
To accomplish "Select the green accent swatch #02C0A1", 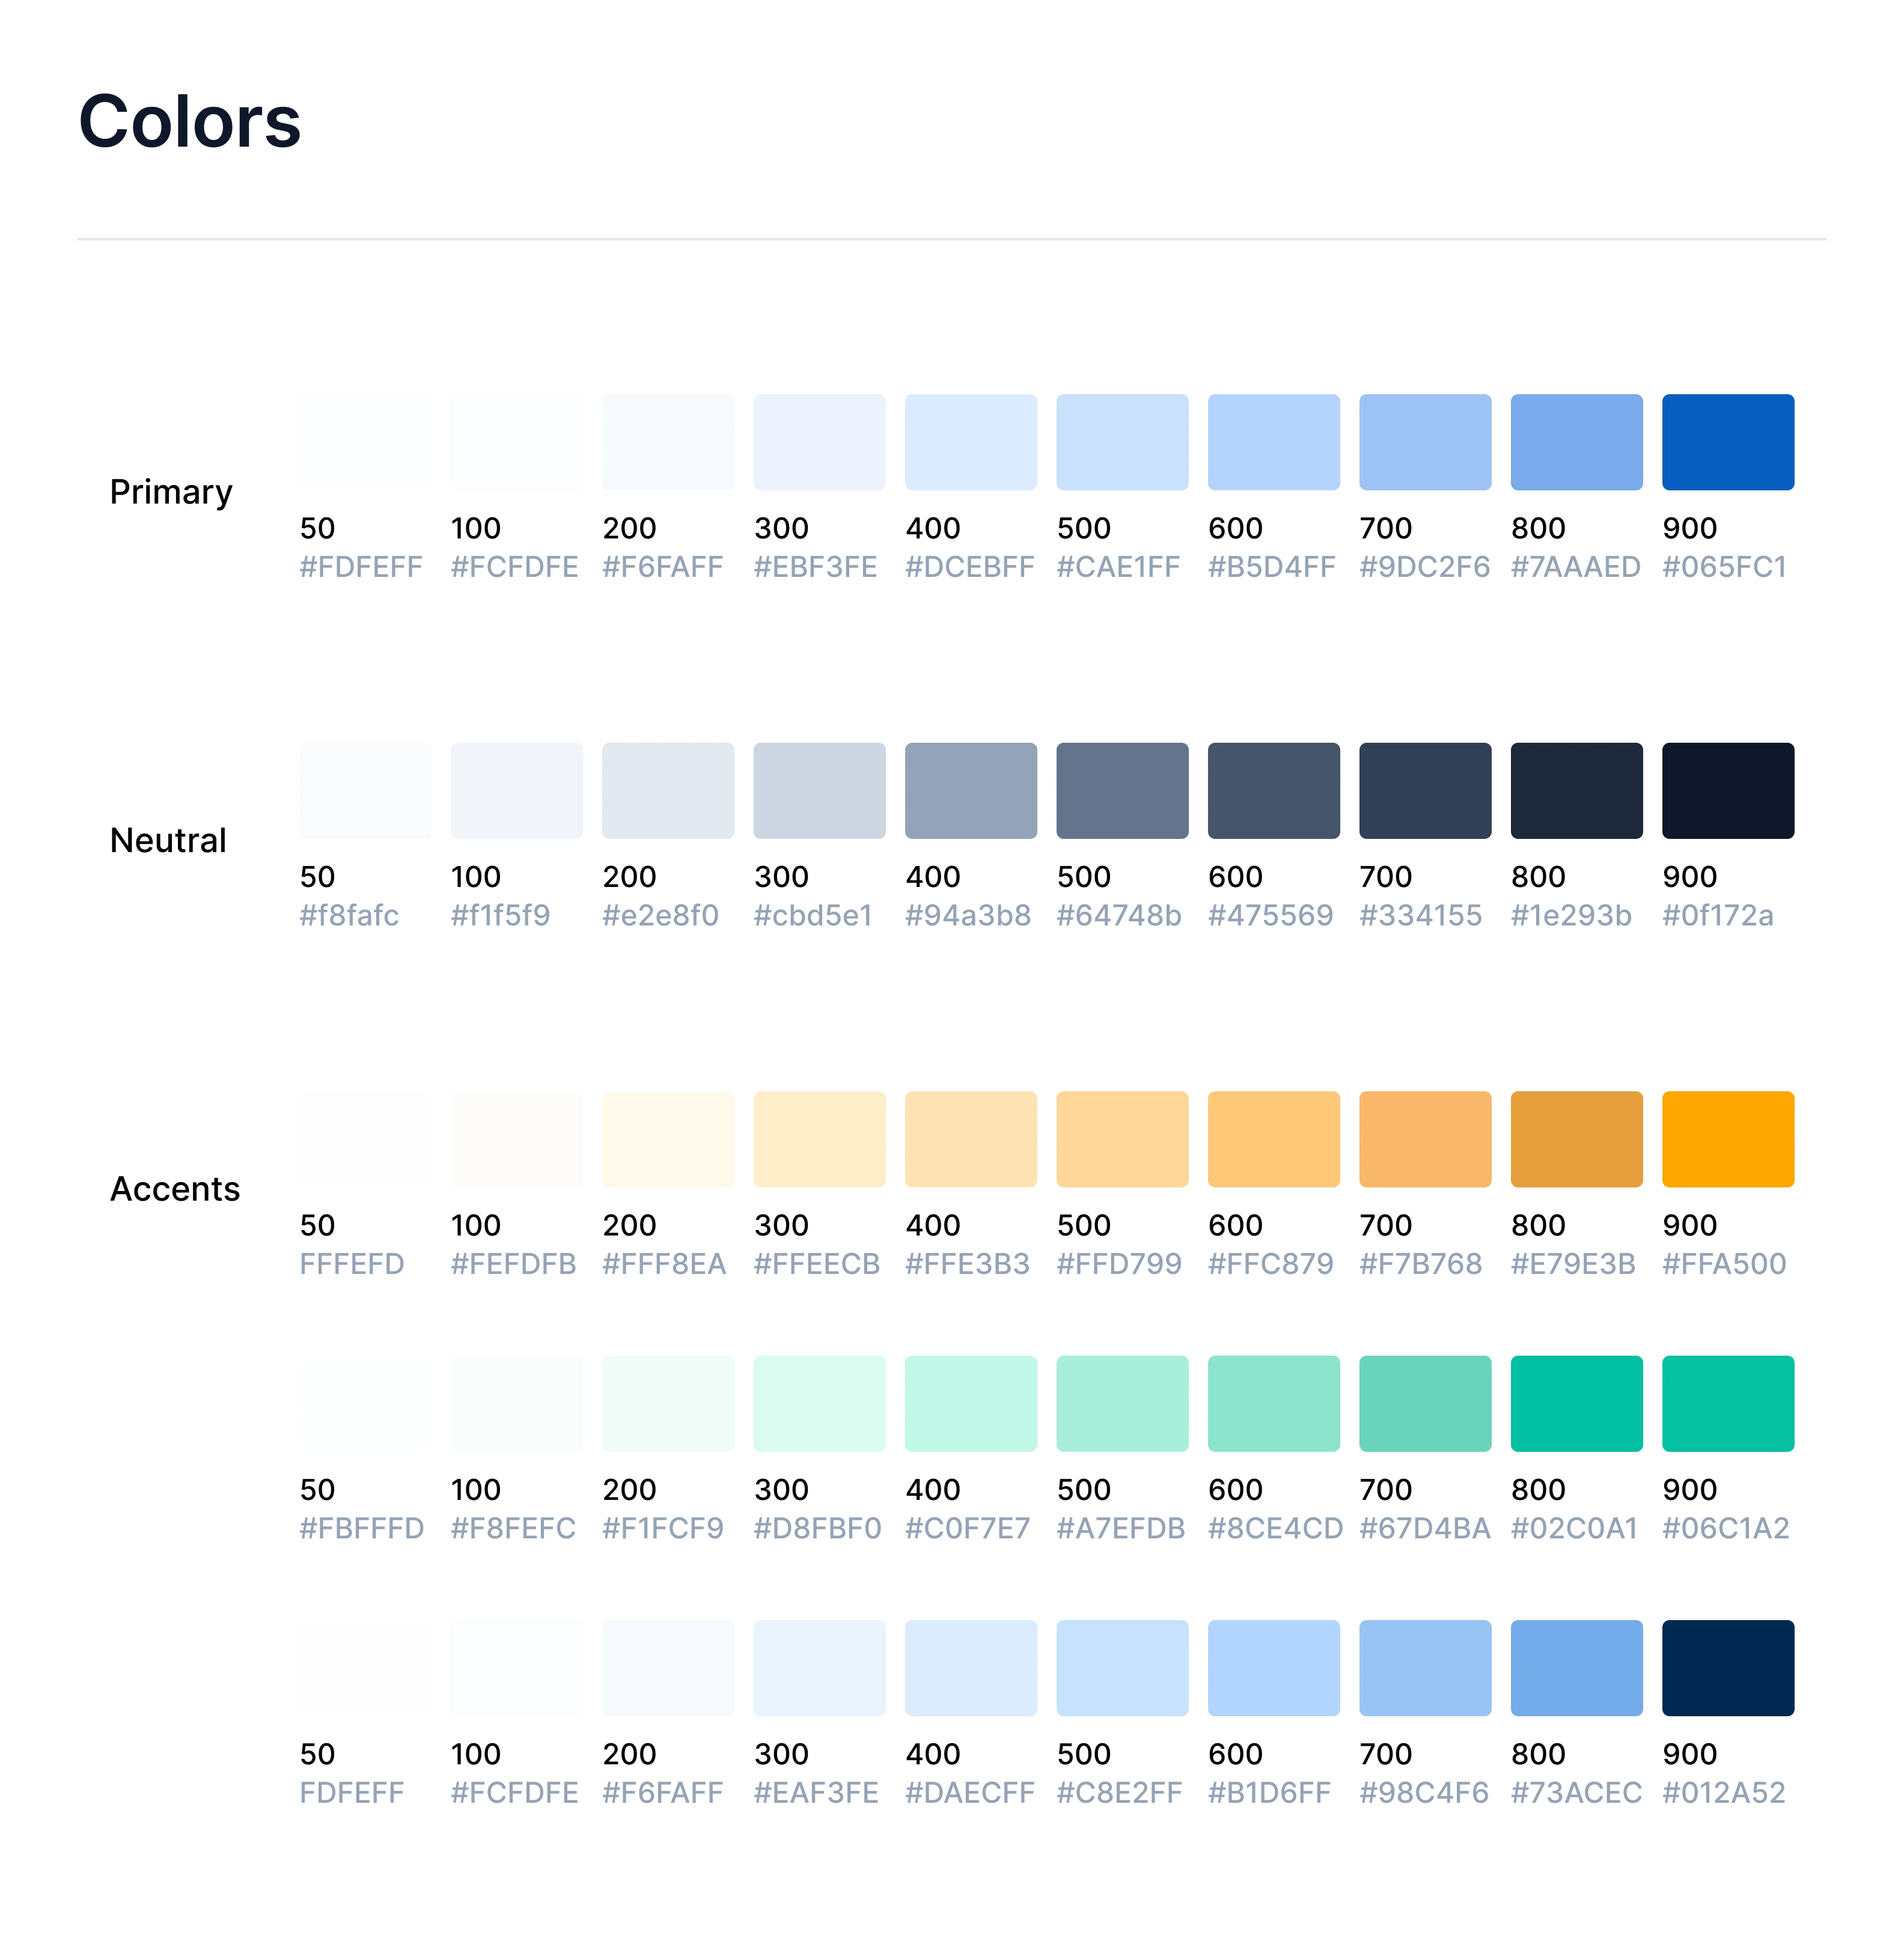I will pyautogui.click(x=1576, y=1403).
